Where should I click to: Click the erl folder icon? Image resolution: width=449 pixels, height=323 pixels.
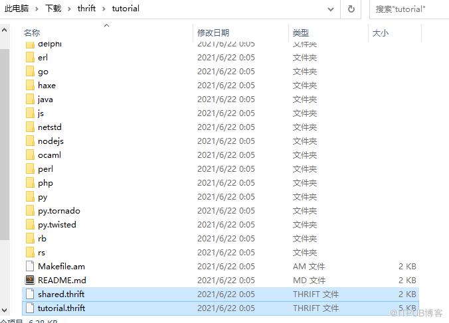click(30, 58)
